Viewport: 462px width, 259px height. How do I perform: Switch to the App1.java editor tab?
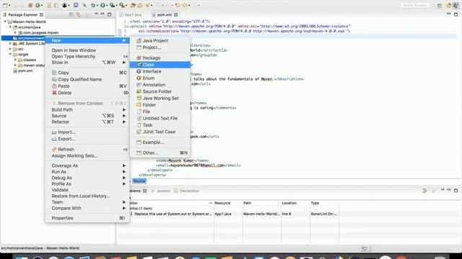[131, 14]
